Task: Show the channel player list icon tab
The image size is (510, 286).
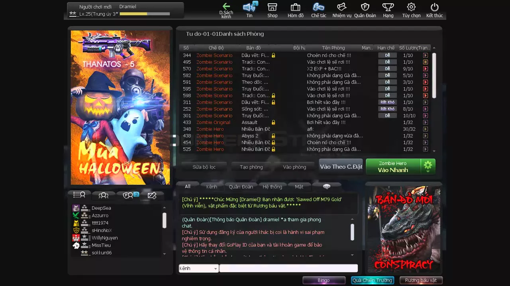Action: 79,195
